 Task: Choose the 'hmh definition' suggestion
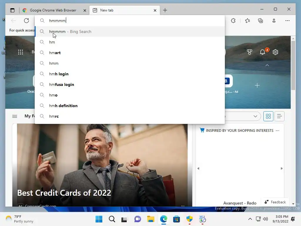pyautogui.click(x=130, y=106)
